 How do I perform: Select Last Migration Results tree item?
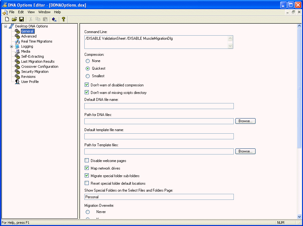click(x=38, y=61)
